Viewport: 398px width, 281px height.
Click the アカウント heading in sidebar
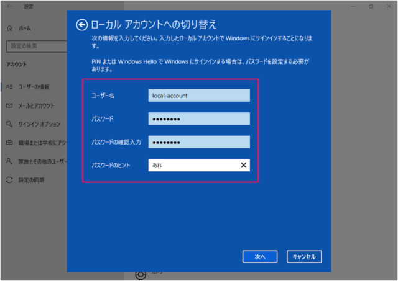coord(17,65)
